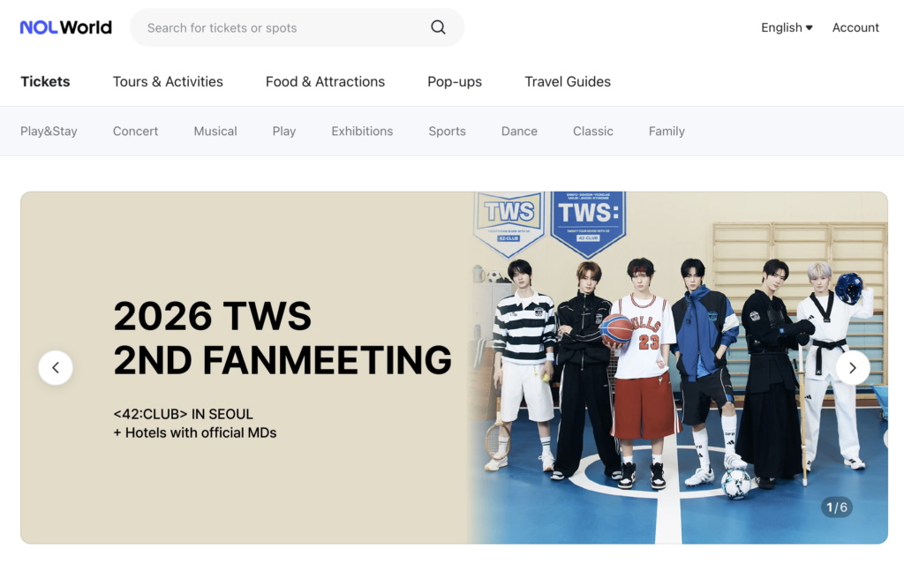This screenshot has width=904, height=564.
Task: Open the Exhibitions category
Action: [362, 131]
